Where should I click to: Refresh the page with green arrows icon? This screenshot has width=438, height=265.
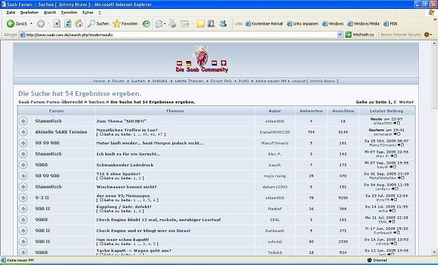[x=68, y=24]
